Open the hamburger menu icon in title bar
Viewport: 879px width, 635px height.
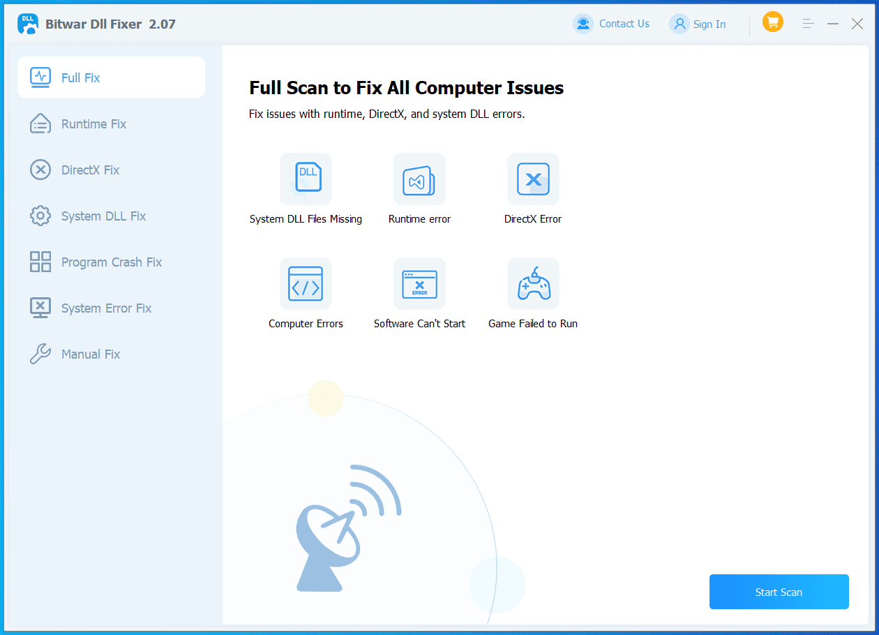[809, 24]
